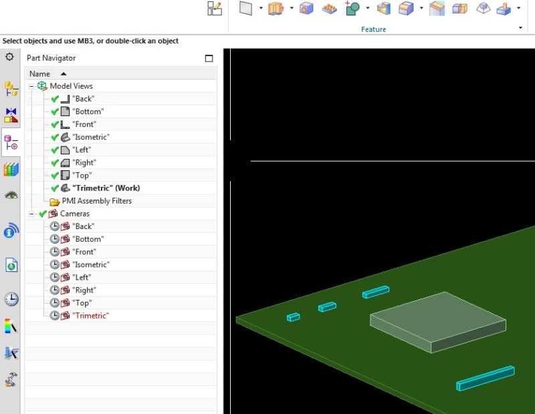Image resolution: width=535 pixels, height=414 pixels.
Task: Toggle the green check on "Front" model view
Action: (x=55, y=124)
